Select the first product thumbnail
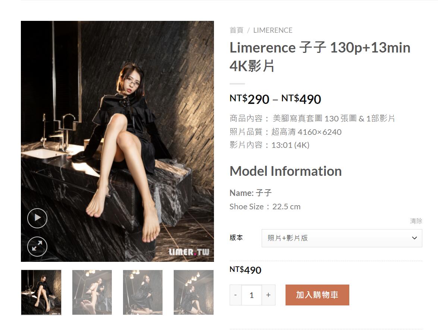438x330 pixels. point(41,292)
